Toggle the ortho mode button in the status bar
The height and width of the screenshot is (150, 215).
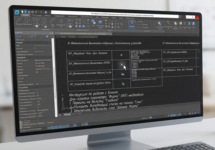(71, 126)
